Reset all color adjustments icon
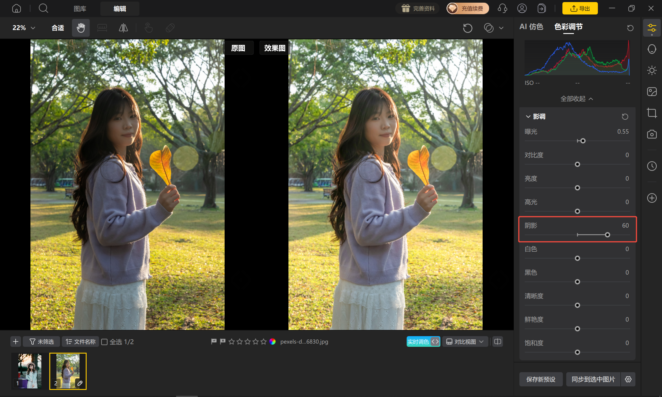Screen dimensions: 662x397 coord(630,28)
